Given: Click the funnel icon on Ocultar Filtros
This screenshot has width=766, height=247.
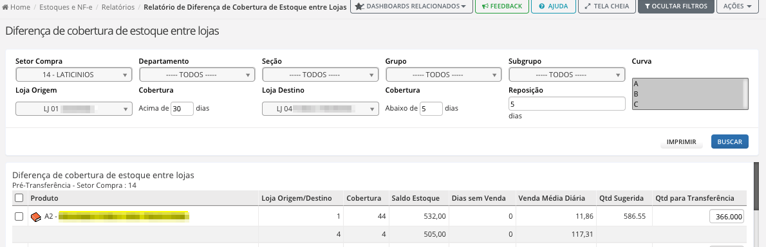Looking at the screenshot, I should tap(648, 6).
